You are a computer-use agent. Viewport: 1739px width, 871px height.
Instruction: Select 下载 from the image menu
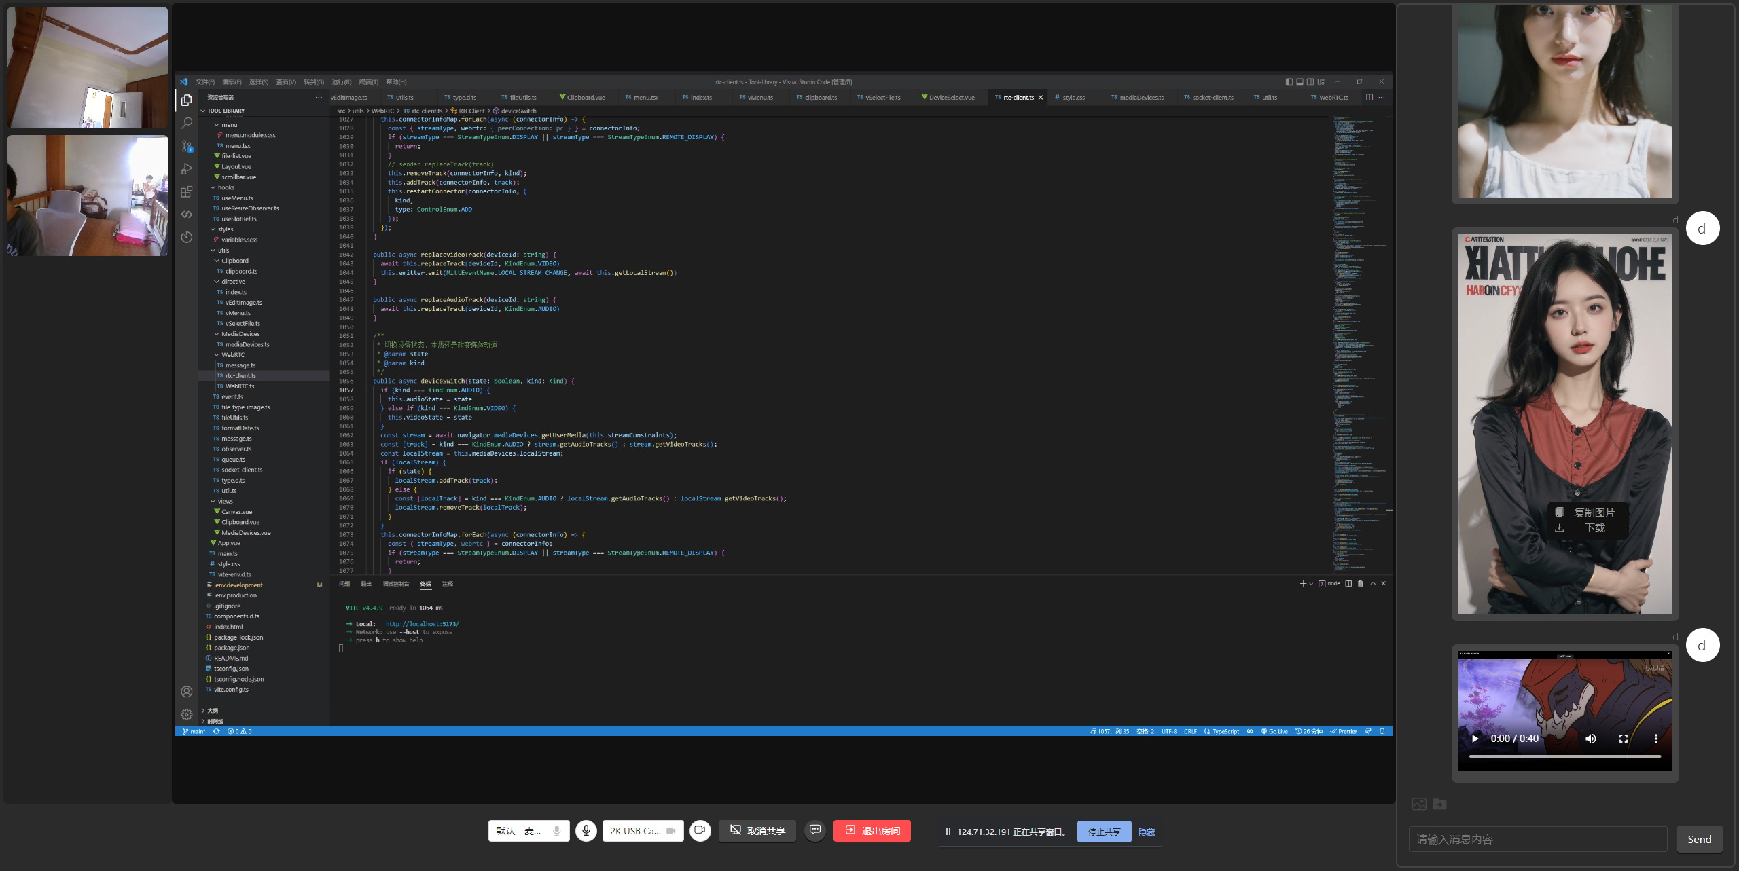[1594, 528]
